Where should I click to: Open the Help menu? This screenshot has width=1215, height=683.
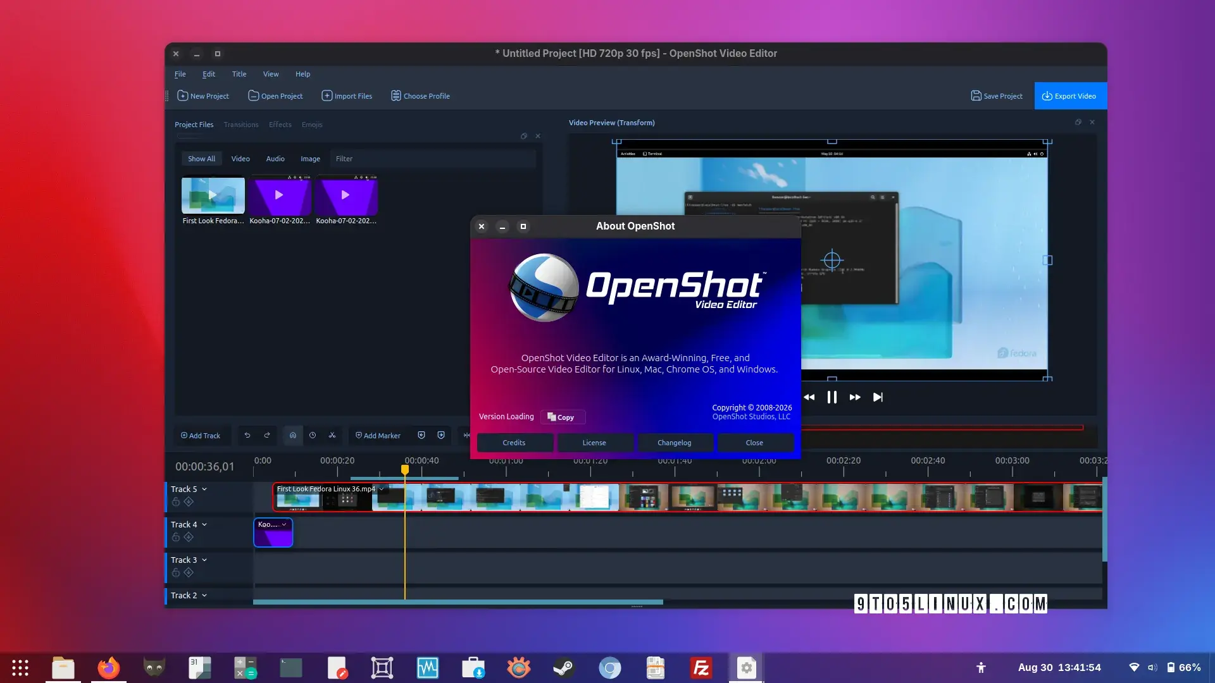pos(303,74)
